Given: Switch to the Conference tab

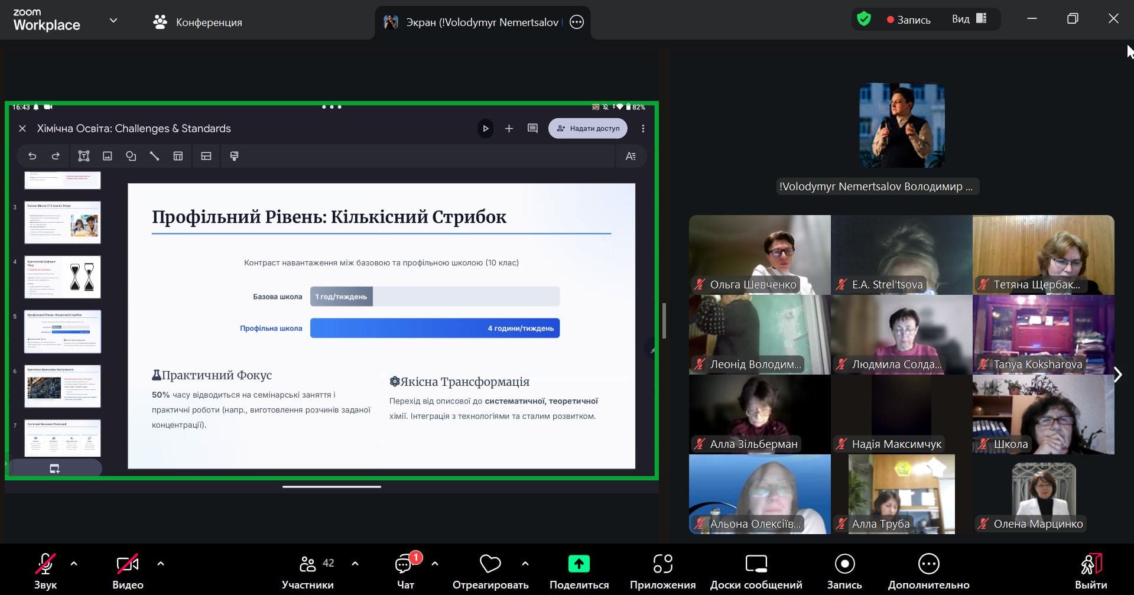Looking at the screenshot, I should point(198,22).
